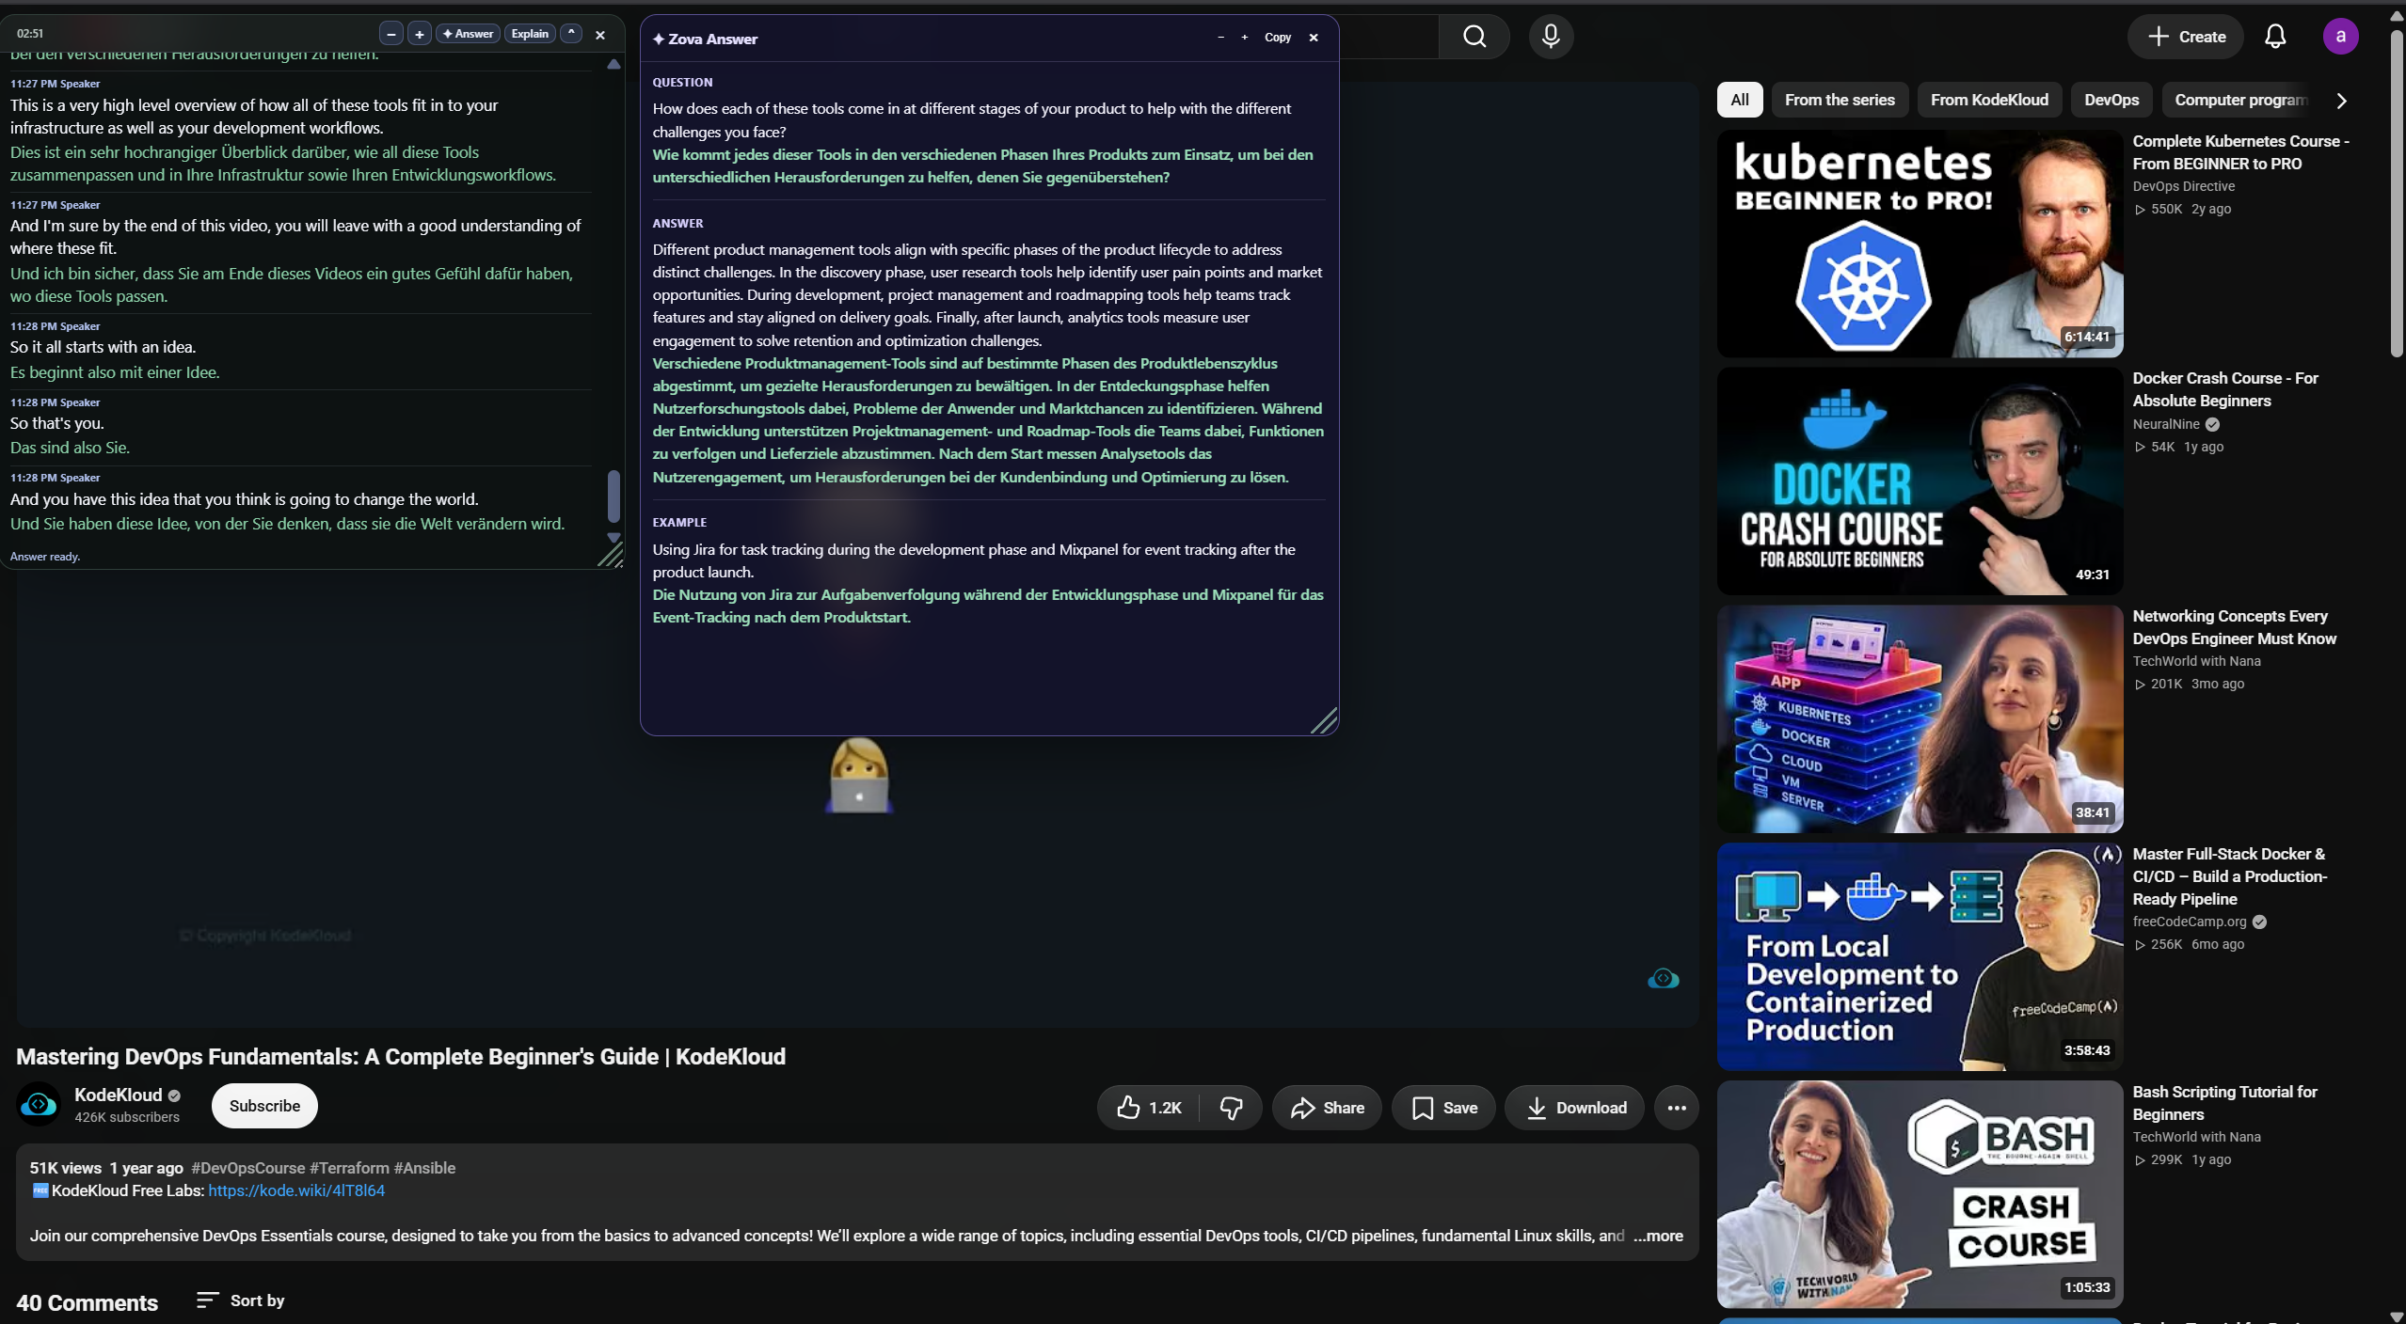The height and width of the screenshot is (1324, 2406).
Task: Open the KodeKloud channel avatar
Action: (x=39, y=1105)
